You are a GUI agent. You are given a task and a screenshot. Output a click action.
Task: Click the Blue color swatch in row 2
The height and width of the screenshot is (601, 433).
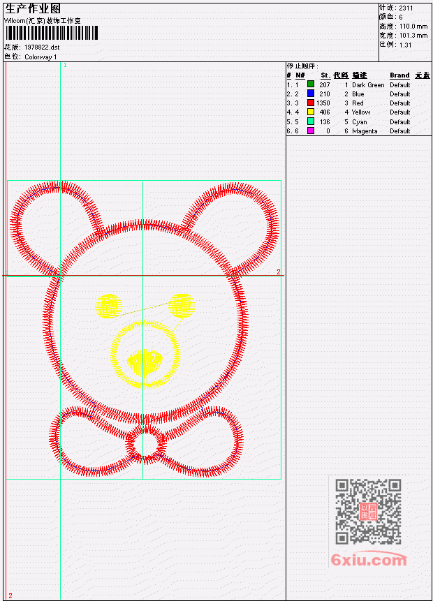click(311, 94)
